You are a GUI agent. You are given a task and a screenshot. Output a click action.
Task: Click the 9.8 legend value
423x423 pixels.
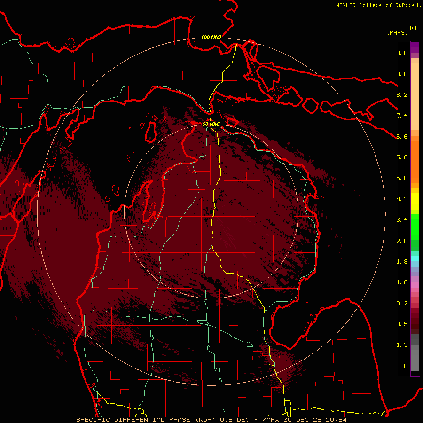(402, 53)
